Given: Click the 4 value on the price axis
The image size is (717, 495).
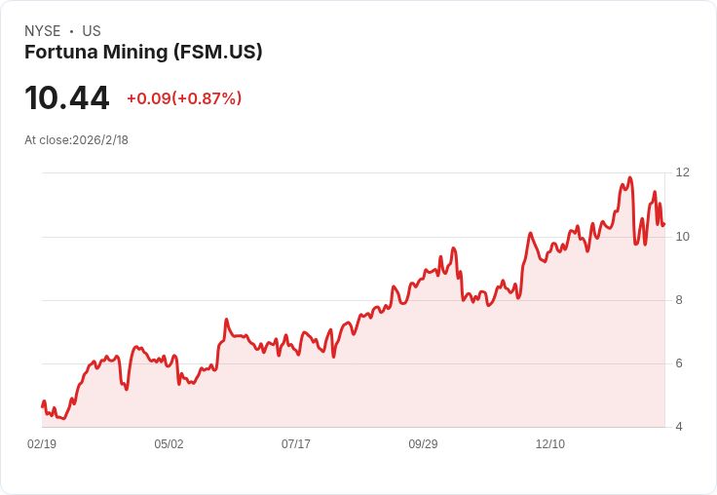Looking at the screenshot, I should [x=679, y=427].
